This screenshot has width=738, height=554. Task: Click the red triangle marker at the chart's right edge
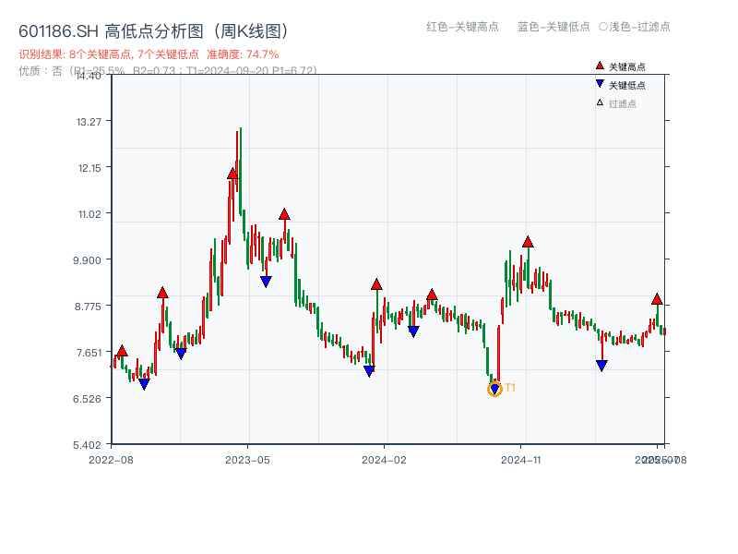point(655,300)
